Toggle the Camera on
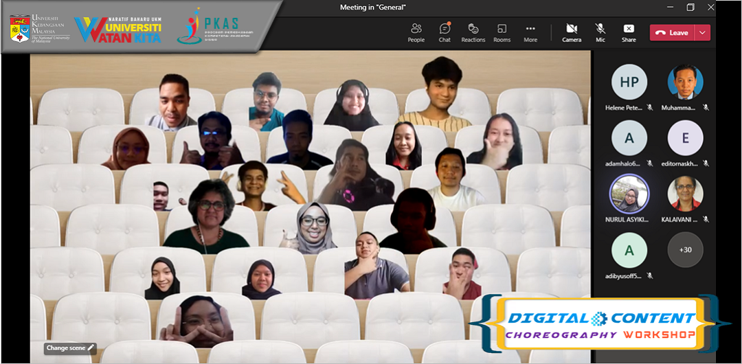The width and height of the screenshot is (742, 364). pyautogui.click(x=571, y=32)
